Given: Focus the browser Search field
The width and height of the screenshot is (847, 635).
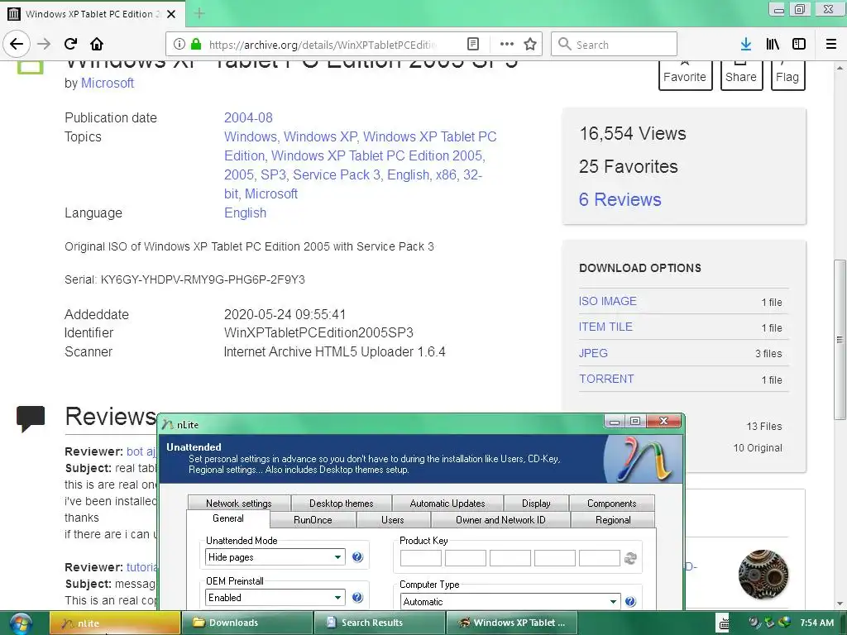Looking at the screenshot, I should 615,45.
